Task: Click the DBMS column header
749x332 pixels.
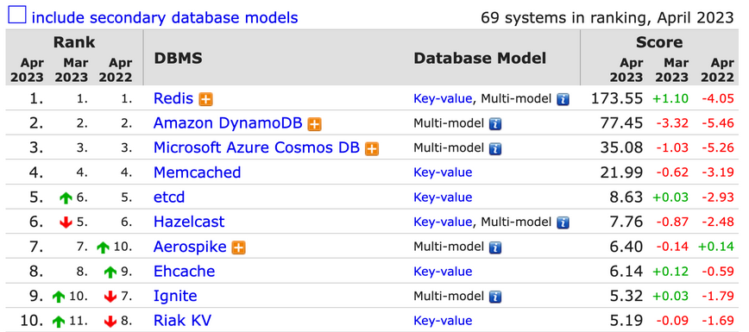Action: [x=178, y=59]
